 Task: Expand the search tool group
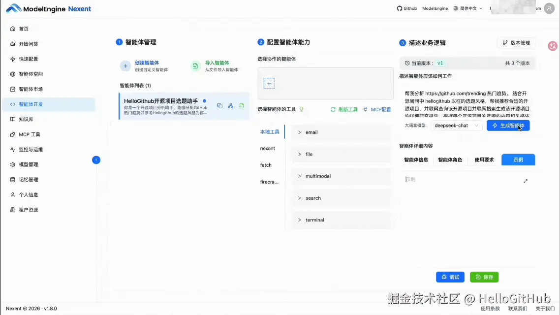[x=342, y=198]
